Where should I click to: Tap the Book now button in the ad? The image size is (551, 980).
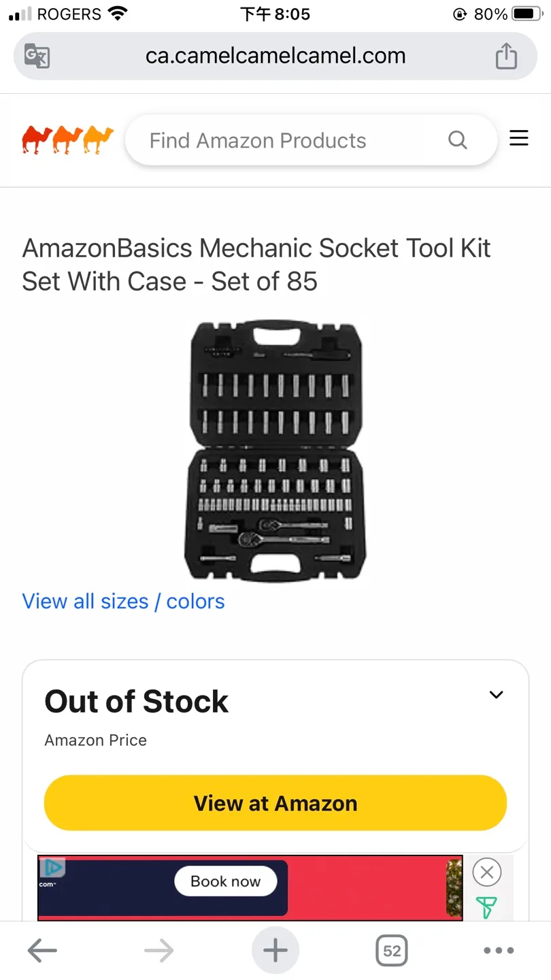pyautogui.click(x=226, y=881)
